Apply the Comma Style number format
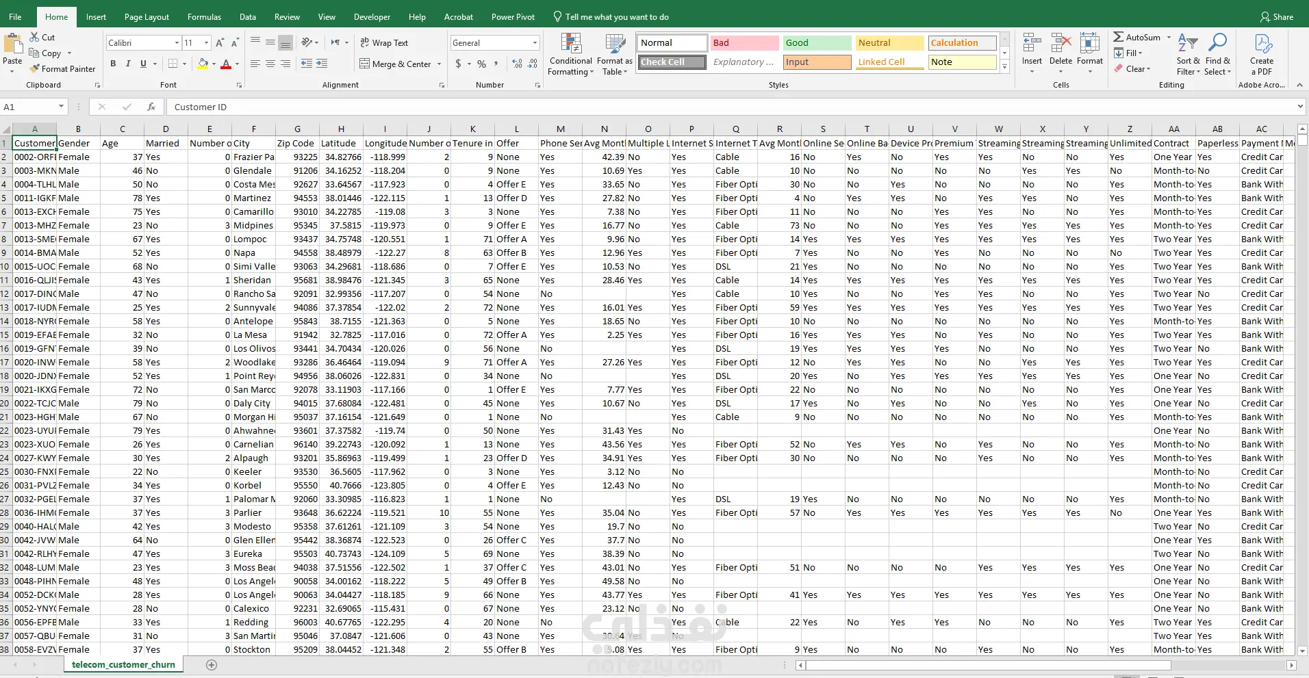Screen dimensions: 1309x678 [x=498, y=64]
